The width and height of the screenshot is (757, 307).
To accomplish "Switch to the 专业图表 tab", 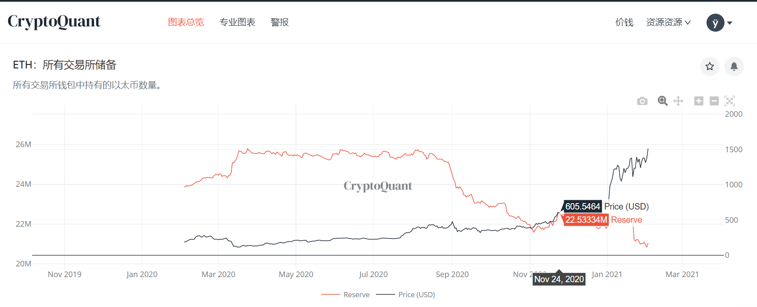I will [x=237, y=22].
